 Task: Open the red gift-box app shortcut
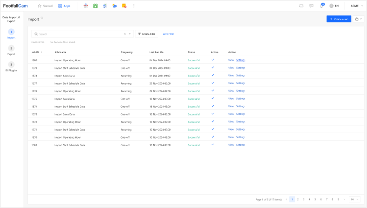point(85,6)
